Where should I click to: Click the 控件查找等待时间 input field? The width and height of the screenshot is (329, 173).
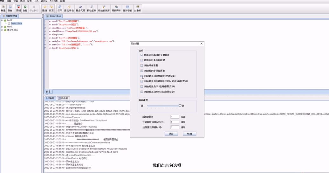coord(175,127)
